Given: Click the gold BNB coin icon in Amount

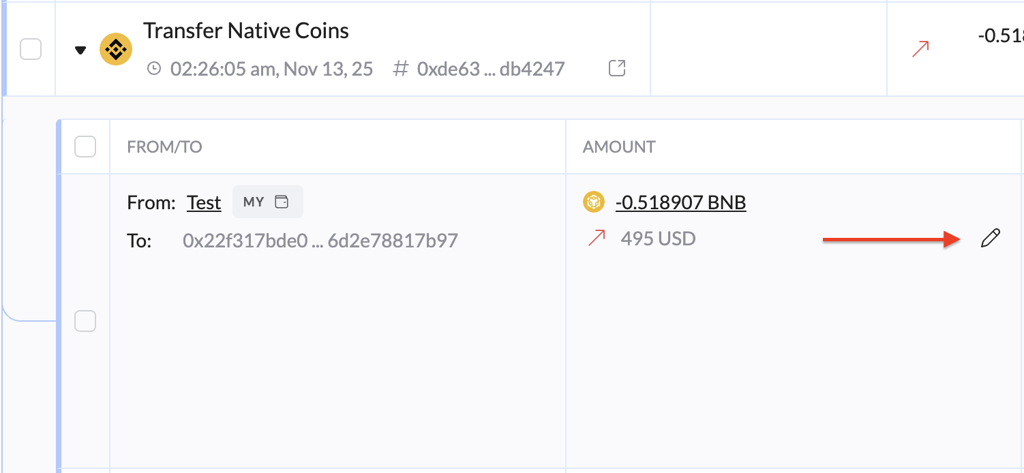Looking at the screenshot, I should pos(594,202).
